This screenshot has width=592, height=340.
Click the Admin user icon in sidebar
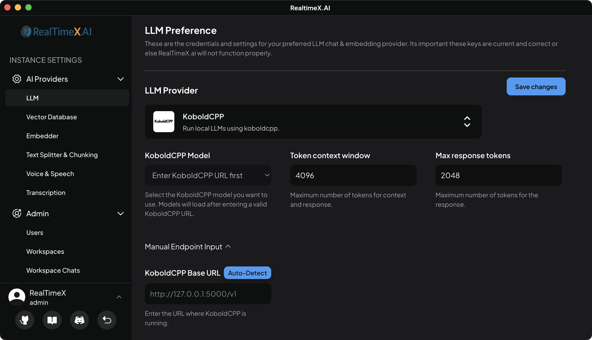(17, 213)
